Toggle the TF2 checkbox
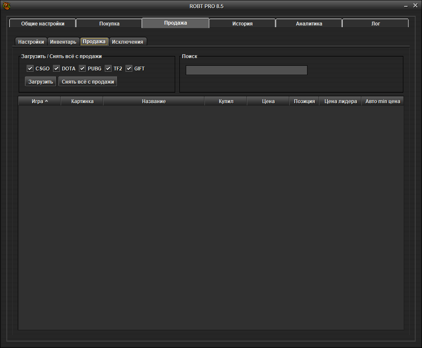Screen dimensions: 422x348 pos(109,68)
